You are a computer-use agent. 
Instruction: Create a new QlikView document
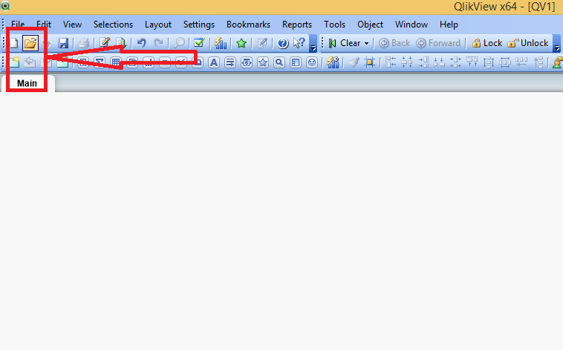click(x=13, y=44)
